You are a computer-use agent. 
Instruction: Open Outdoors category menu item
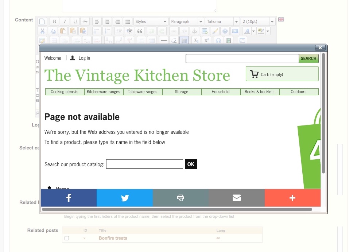(x=299, y=92)
